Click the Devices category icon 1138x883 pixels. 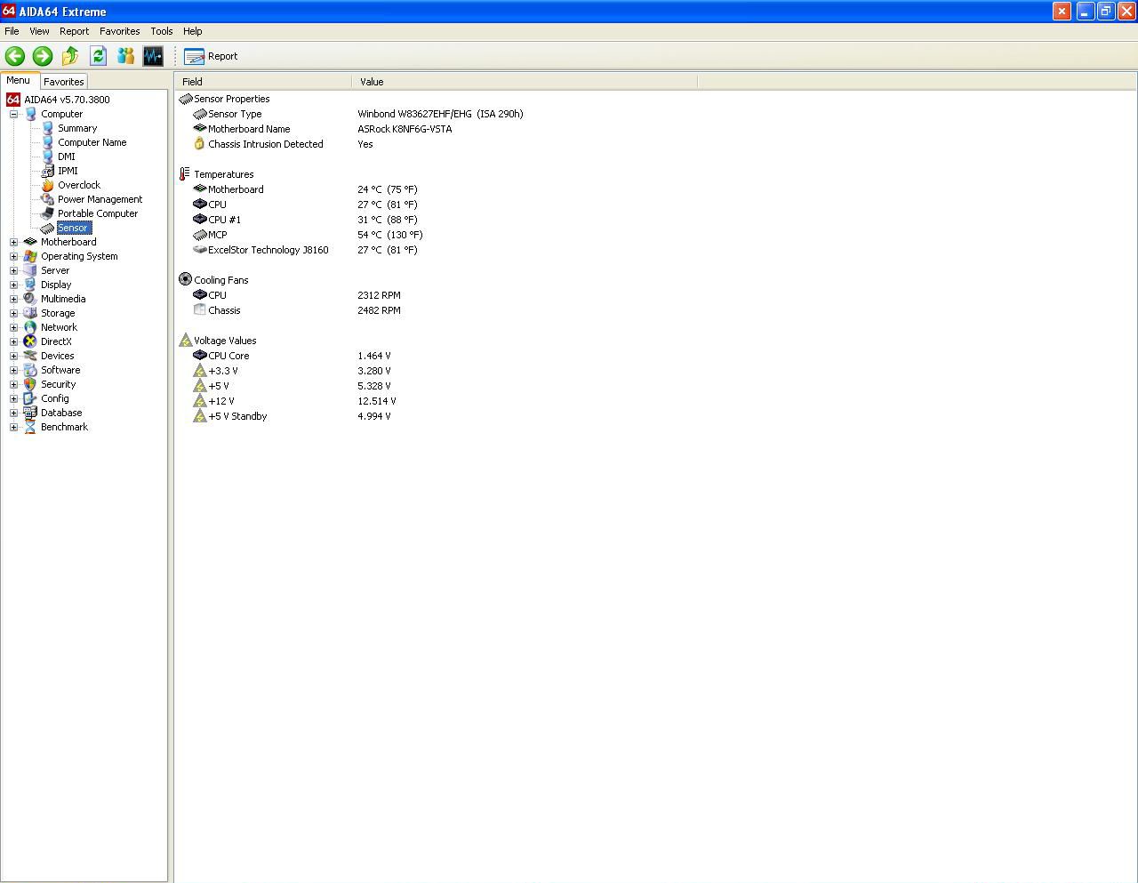(30, 356)
